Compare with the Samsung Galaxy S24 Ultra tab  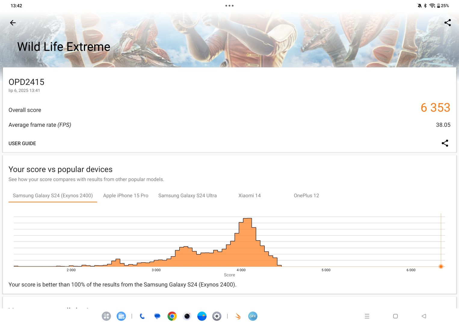coord(187,196)
